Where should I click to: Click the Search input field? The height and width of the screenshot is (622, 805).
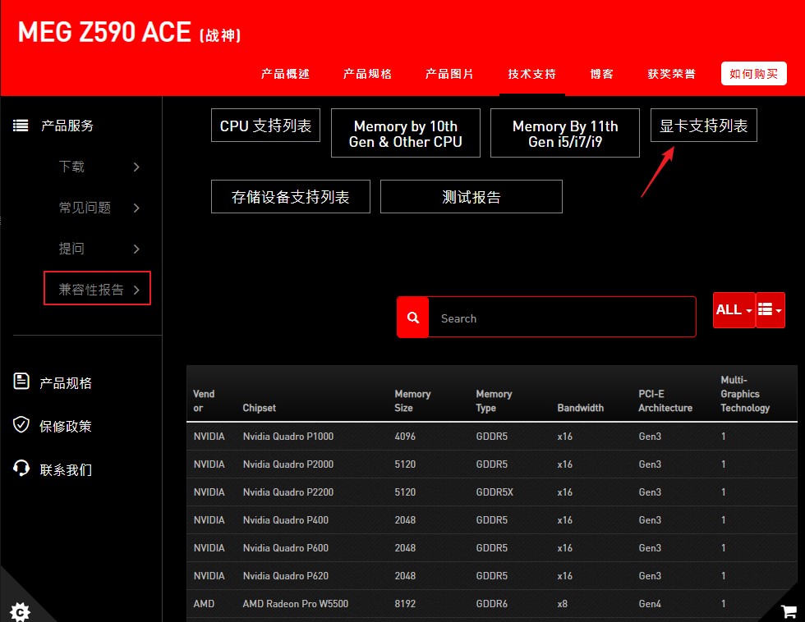[562, 318]
